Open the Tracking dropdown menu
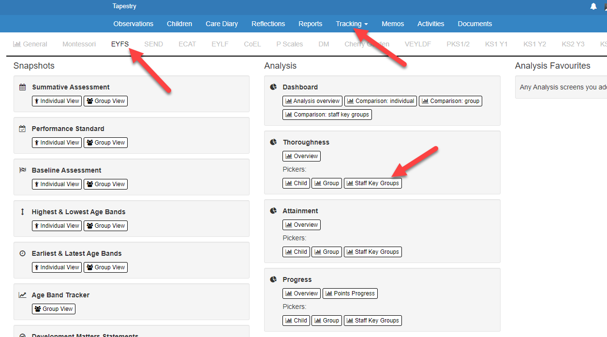This screenshot has height=337, width=607. 352,24
